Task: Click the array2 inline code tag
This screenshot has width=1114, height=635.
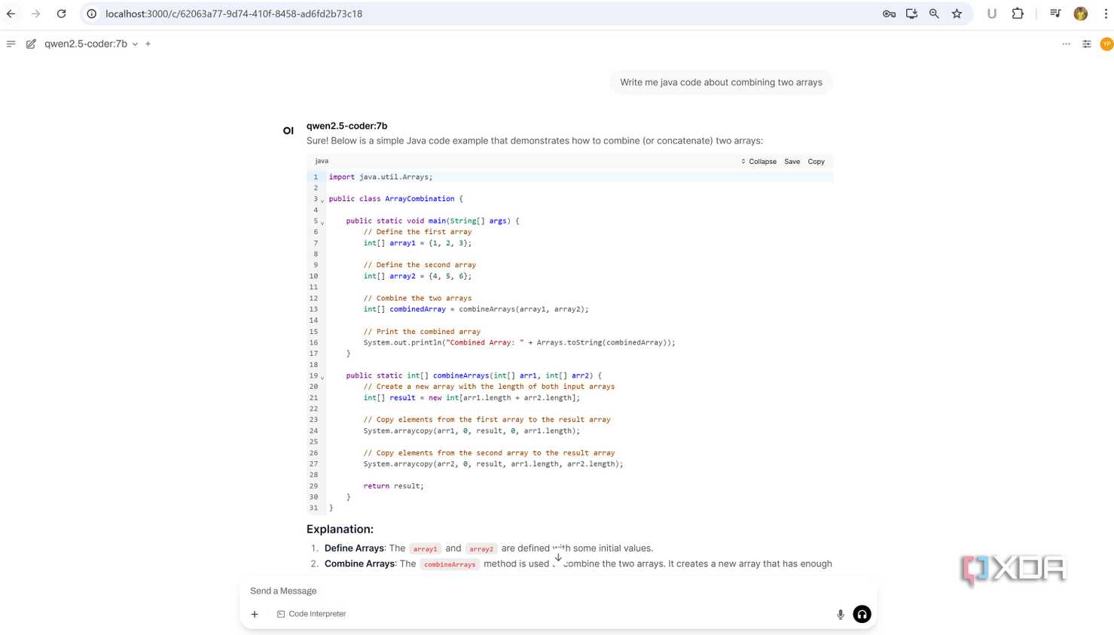Action: (481, 548)
